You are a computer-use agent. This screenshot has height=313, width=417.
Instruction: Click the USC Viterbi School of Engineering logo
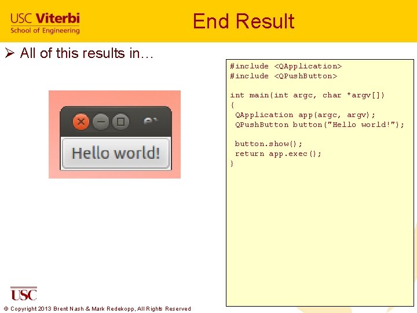coord(45,23)
